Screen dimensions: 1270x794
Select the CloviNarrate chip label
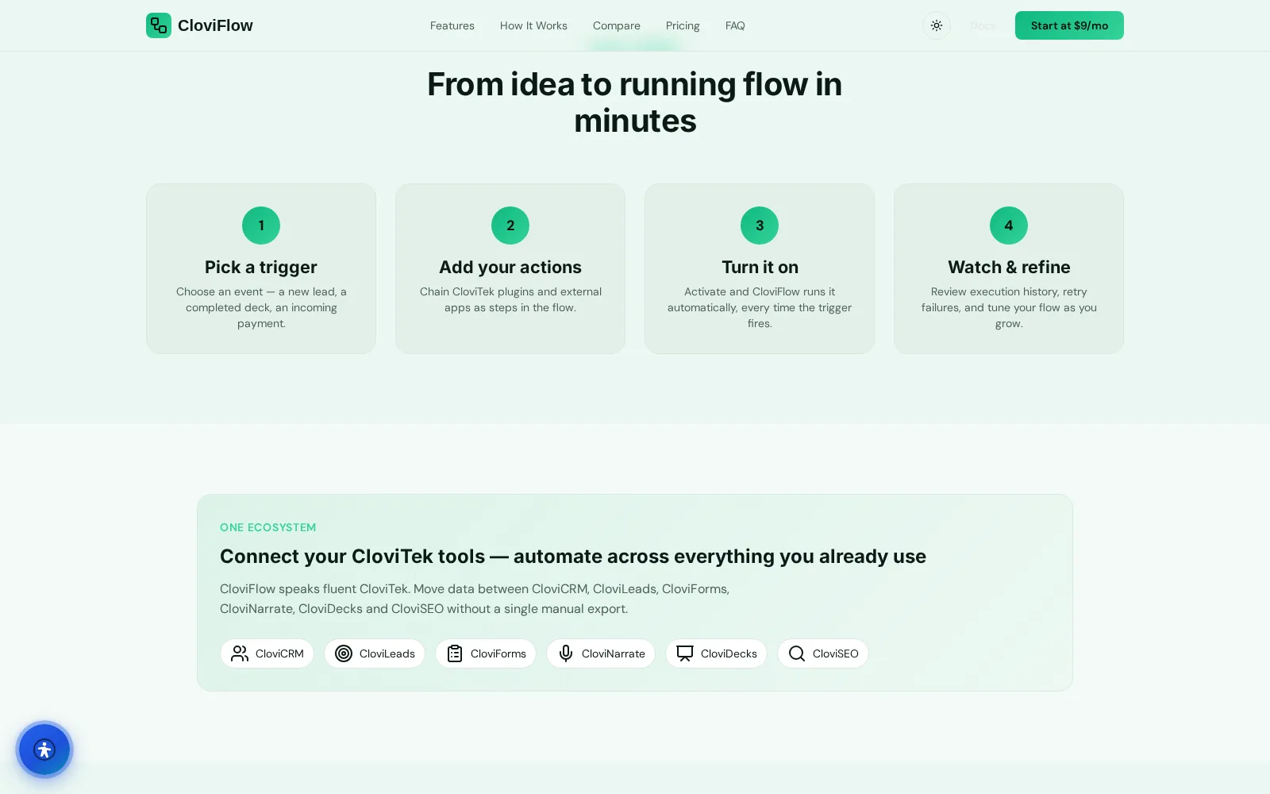[614, 653]
